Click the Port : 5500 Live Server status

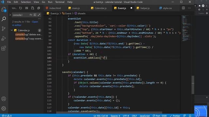(160, 116)
